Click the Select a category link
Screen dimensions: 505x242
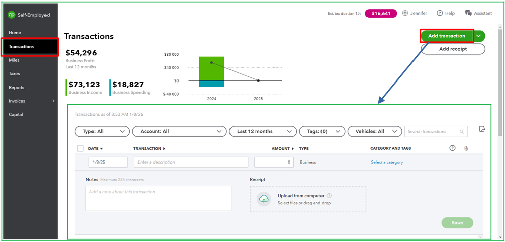point(387,163)
